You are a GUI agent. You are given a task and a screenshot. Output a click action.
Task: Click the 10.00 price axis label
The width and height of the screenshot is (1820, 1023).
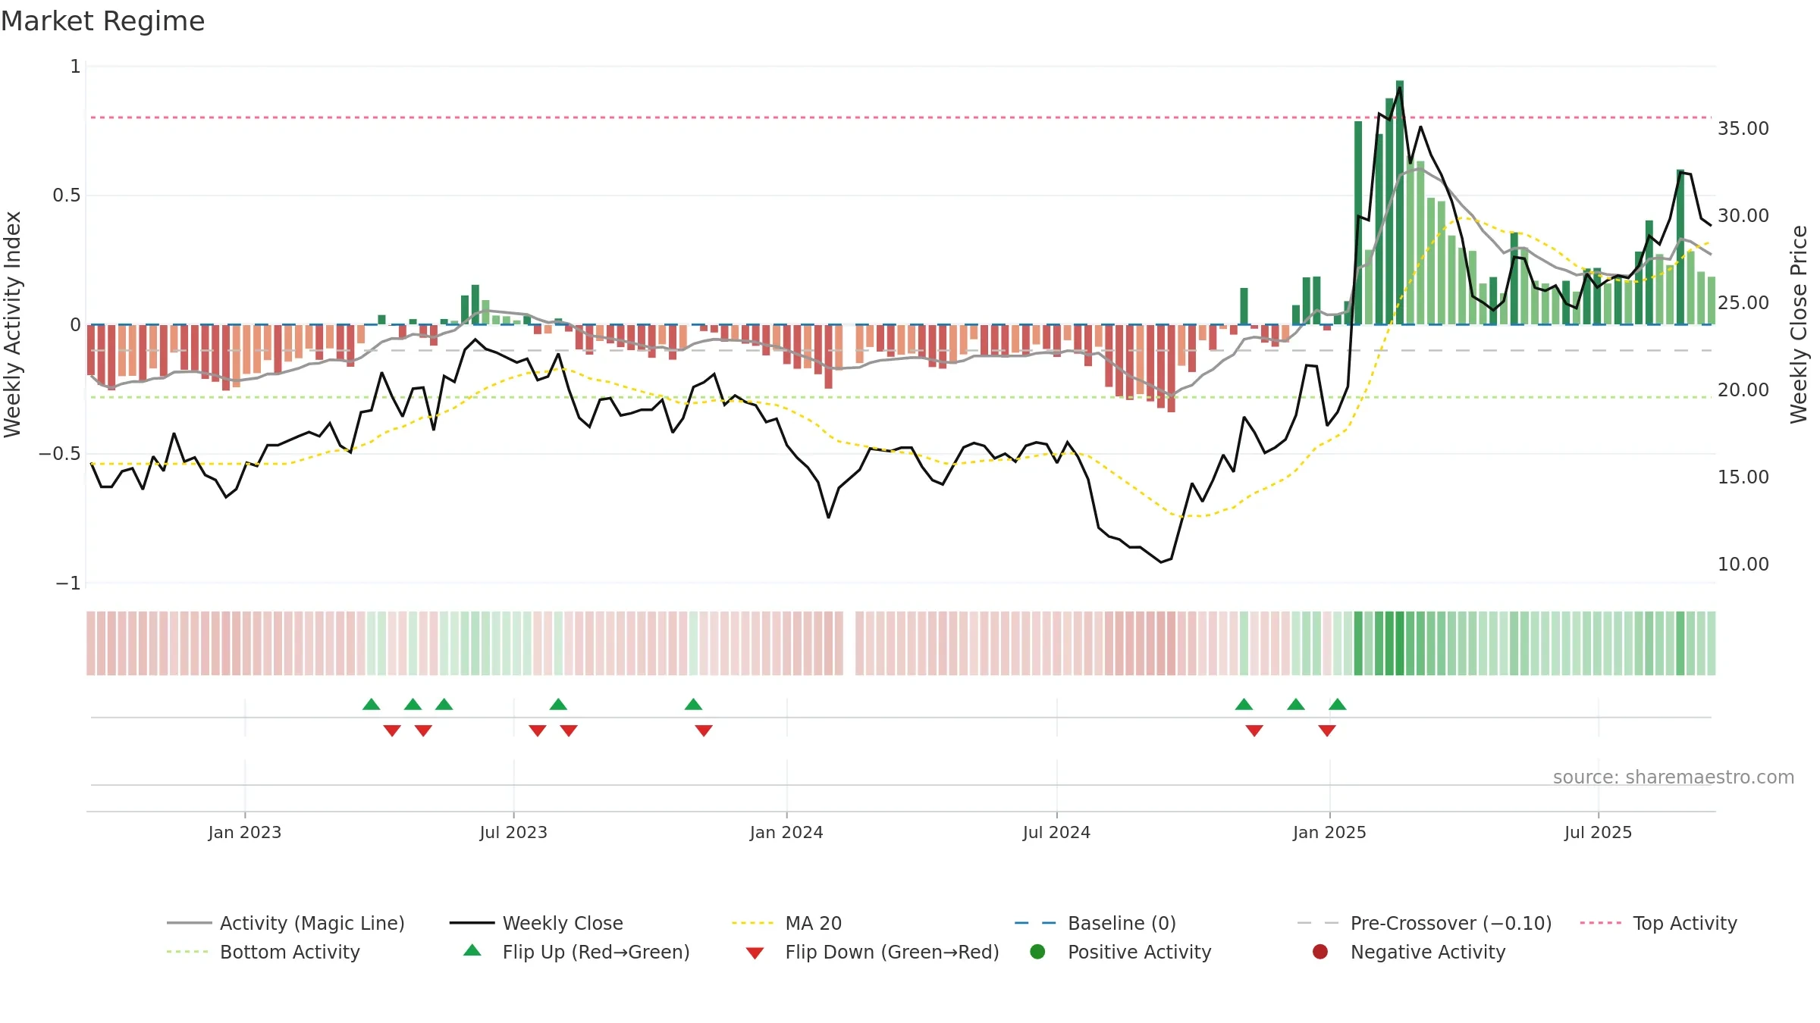[1743, 565]
